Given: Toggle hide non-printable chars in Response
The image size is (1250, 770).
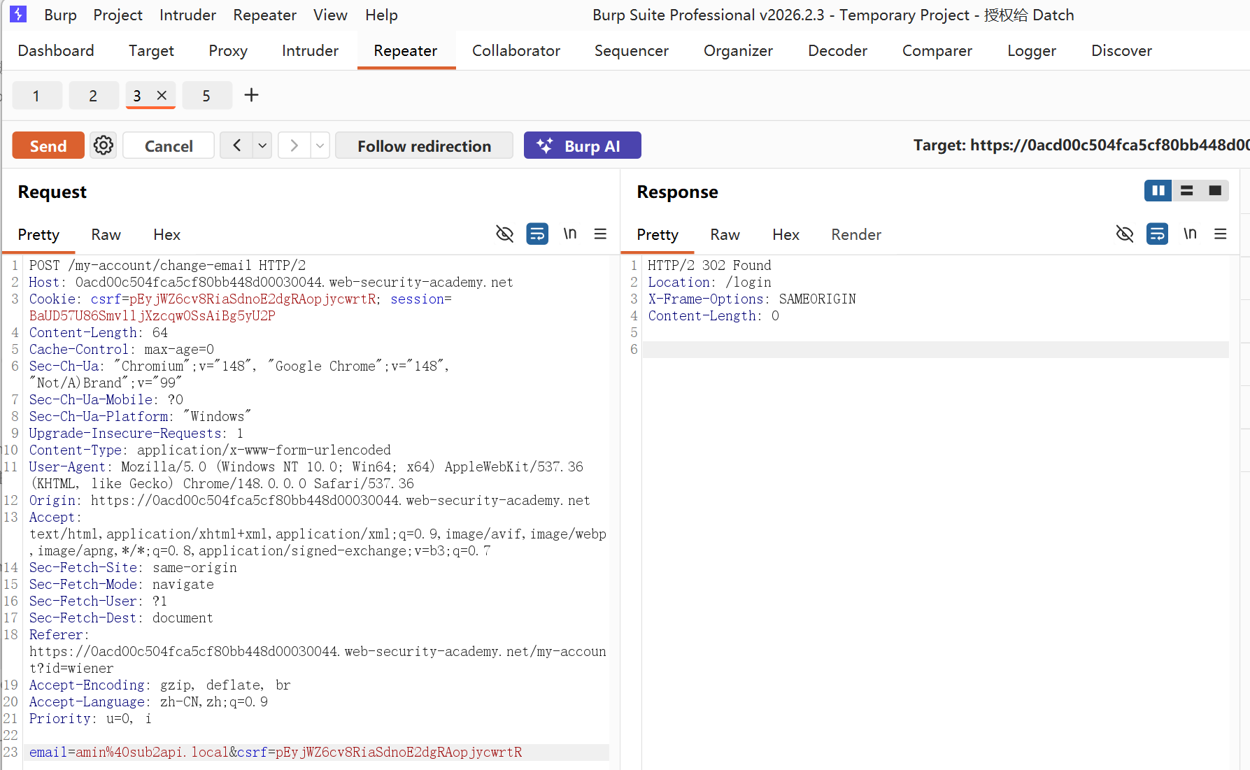Looking at the screenshot, I should (1125, 234).
